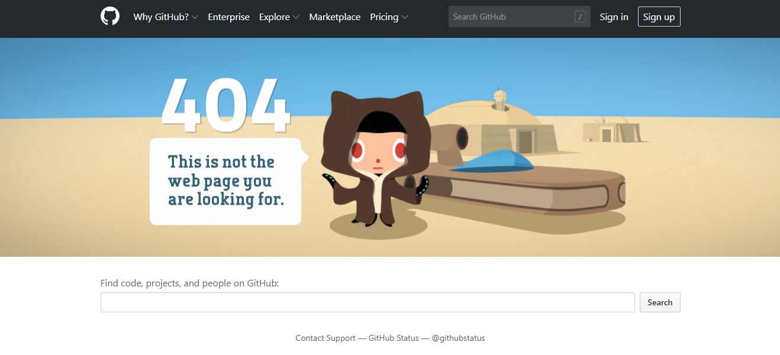
Task: Click "Find code, projects, and people on GitHub:" label
Action: click(189, 283)
